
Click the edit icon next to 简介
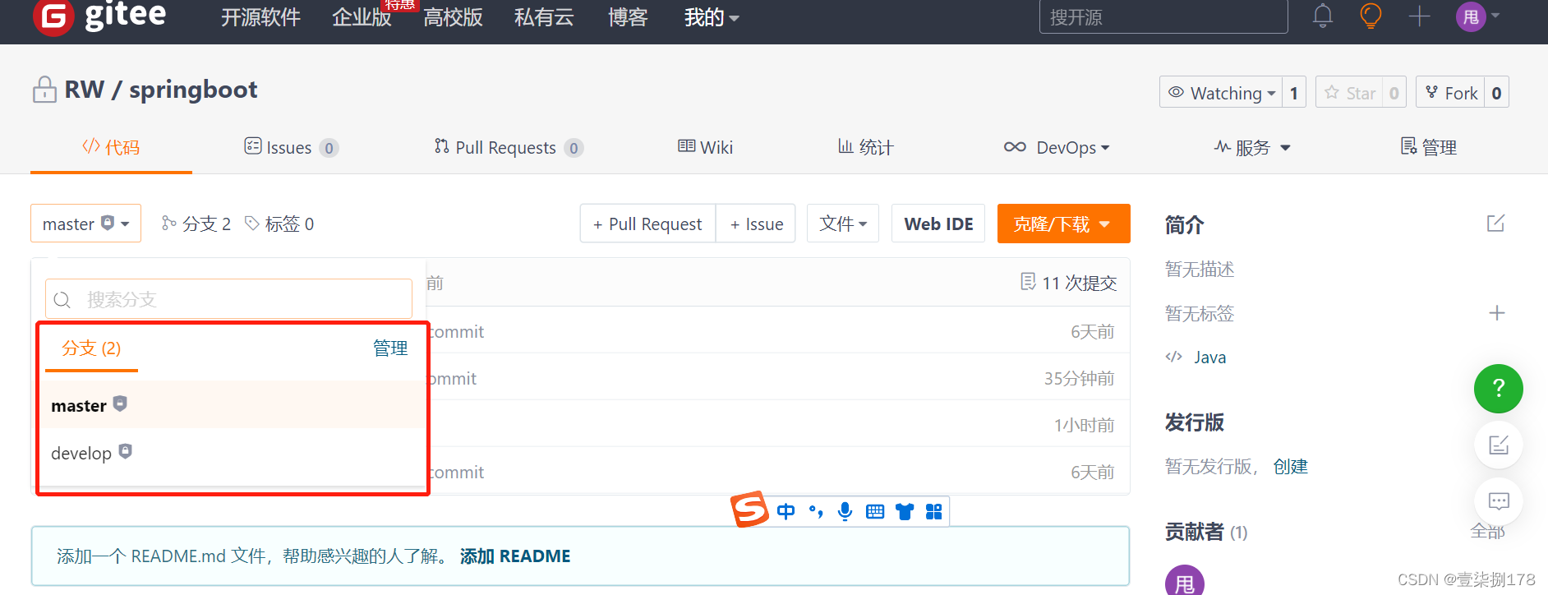click(1495, 224)
